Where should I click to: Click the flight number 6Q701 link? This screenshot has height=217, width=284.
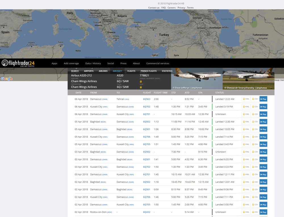tap(147, 114)
